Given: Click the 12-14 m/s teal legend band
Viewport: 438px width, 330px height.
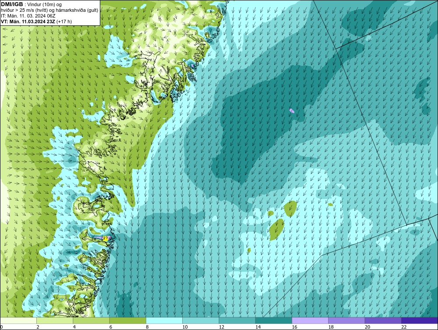Looking at the screenshot, I should tap(237, 320).
